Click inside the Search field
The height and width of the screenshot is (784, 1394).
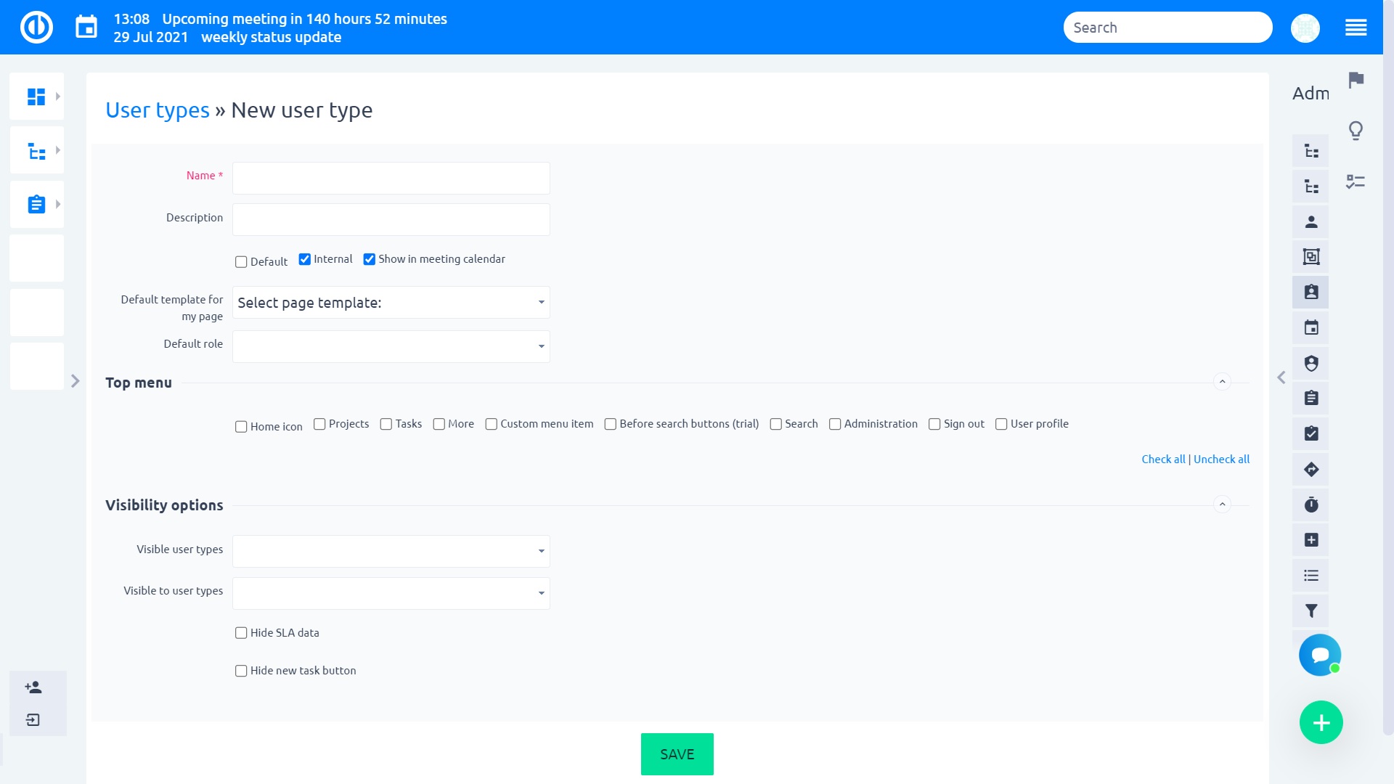click(x=1166, y=27)
